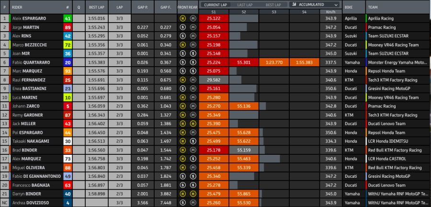This screenshot has height=207, width=431.
Task: Switch to the LAST LAP tab
Action: click(245, 5)
